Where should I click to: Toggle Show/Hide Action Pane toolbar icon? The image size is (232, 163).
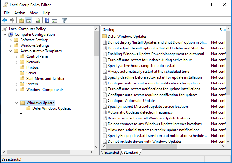point(55,21)
